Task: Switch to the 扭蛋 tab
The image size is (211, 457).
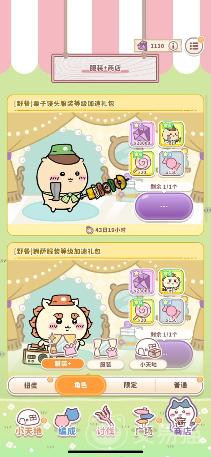Action: [x=31, y=385]
